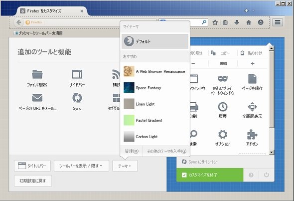Click the Full Screen icon
This screenshot has width=294, height=201.
pos(252,107)
